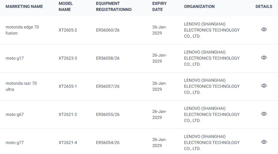The height and width of the screenshot is (154, 278).
Task: Select the motorola razr 70 ultra name
Action: pos(21,86)
